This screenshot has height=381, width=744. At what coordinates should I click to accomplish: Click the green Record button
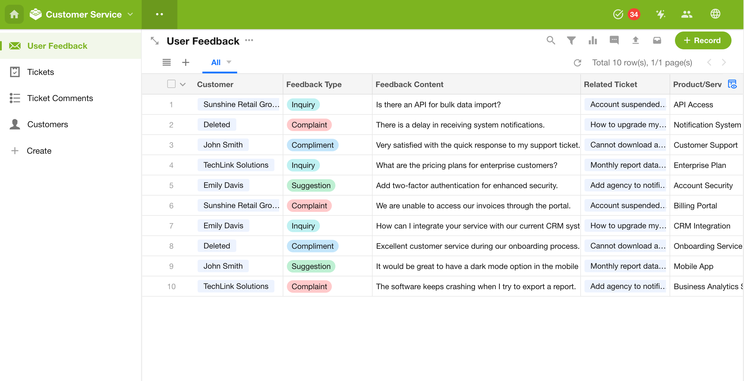pos(703,40)
